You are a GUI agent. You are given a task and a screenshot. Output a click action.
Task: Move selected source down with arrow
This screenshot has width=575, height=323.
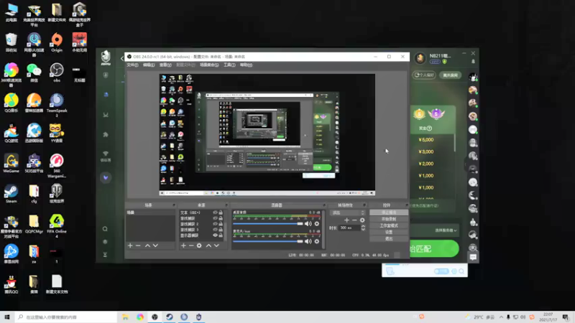[216, 245]
